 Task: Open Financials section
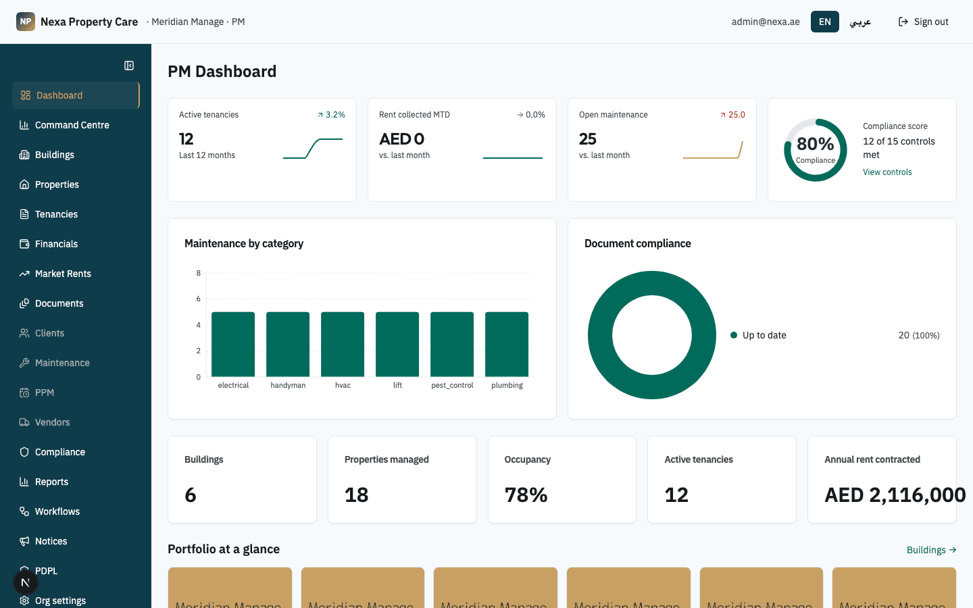point(76,244)
